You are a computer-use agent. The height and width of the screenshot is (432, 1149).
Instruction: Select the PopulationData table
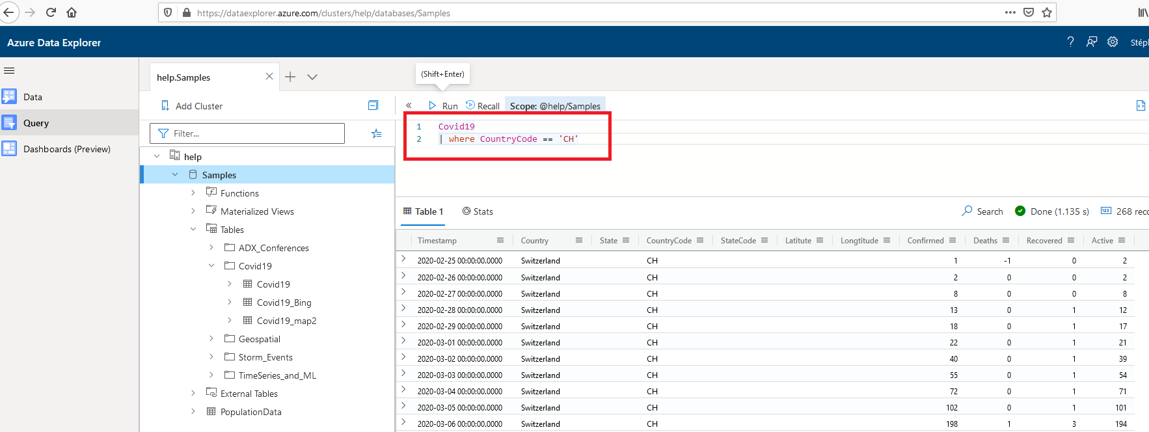click(250, 412)
